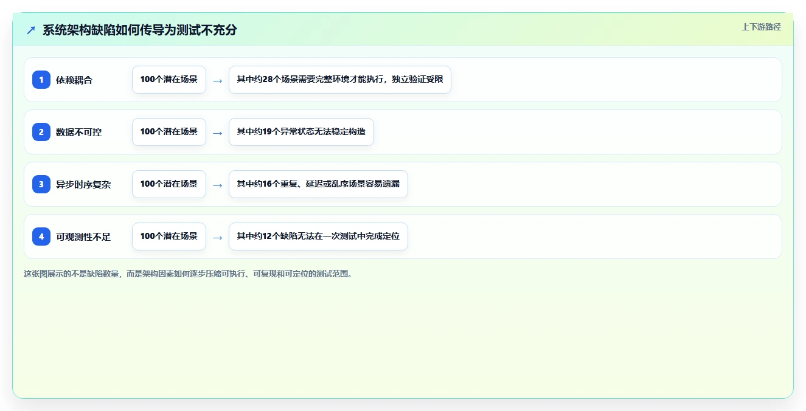806x411 pixels.
Task: Click the arrow in the 可观测性不足 row
Action: click(x=218, y=237)
